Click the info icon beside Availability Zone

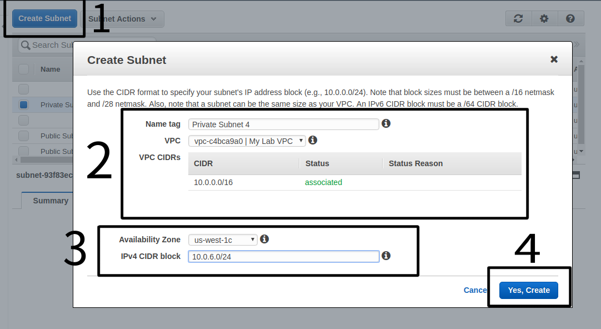(264, 239)
